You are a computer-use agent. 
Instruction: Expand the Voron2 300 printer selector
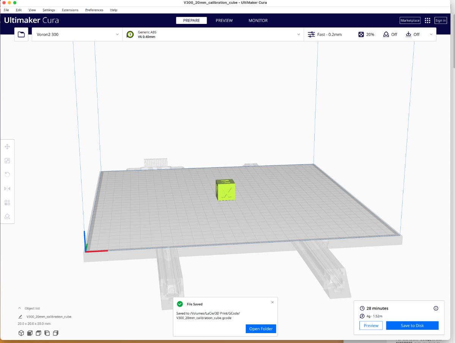pos(77,35)
